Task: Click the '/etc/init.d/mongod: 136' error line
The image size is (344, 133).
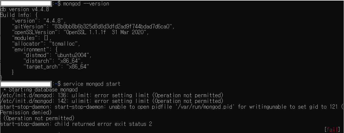Action: [x=112, y=95]
